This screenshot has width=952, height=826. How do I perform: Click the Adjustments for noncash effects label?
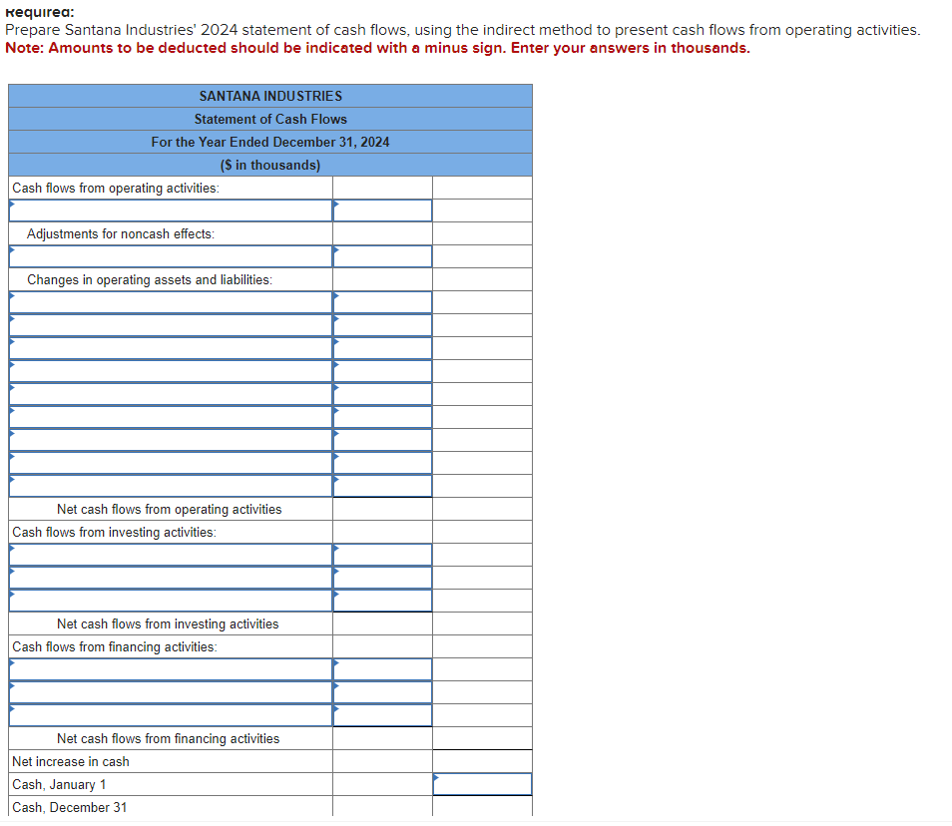coord(121,234)
